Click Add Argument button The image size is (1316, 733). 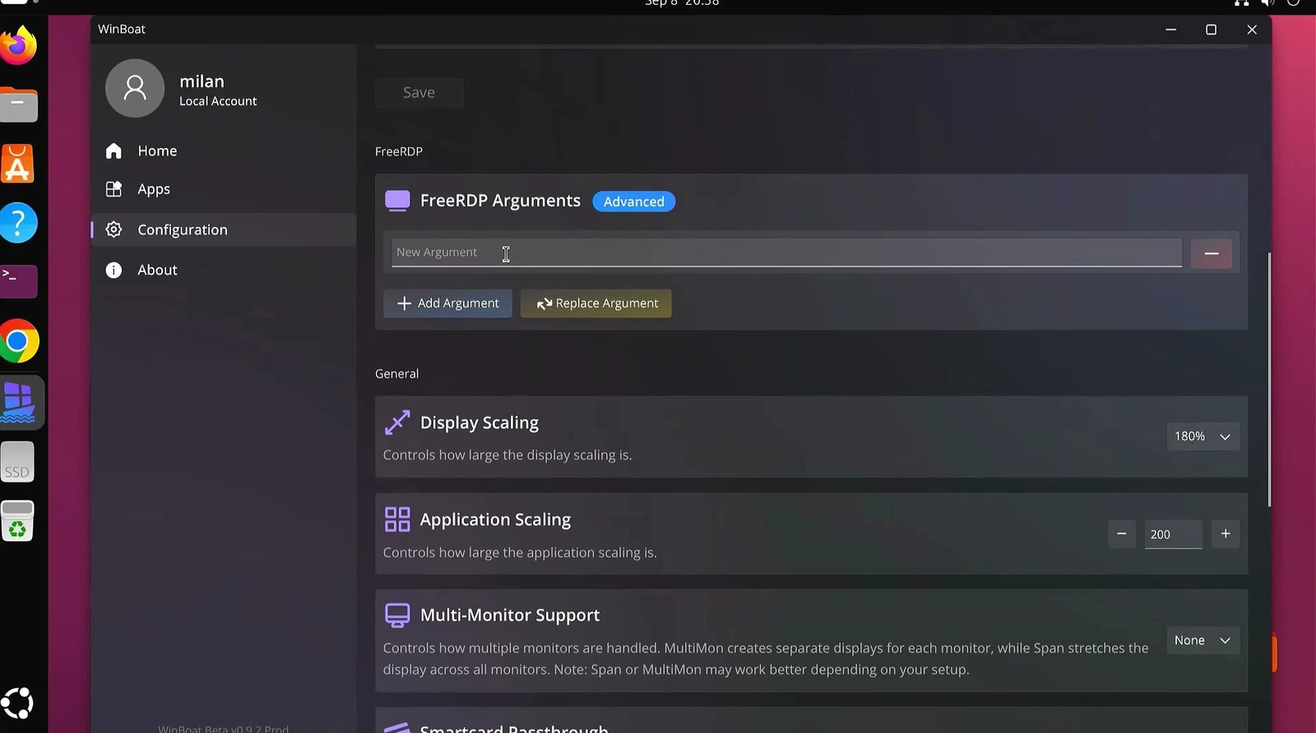(x=447, y=304)
